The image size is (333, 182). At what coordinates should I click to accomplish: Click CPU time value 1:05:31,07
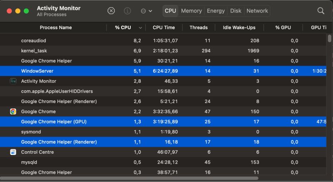[x=165, y=41]
